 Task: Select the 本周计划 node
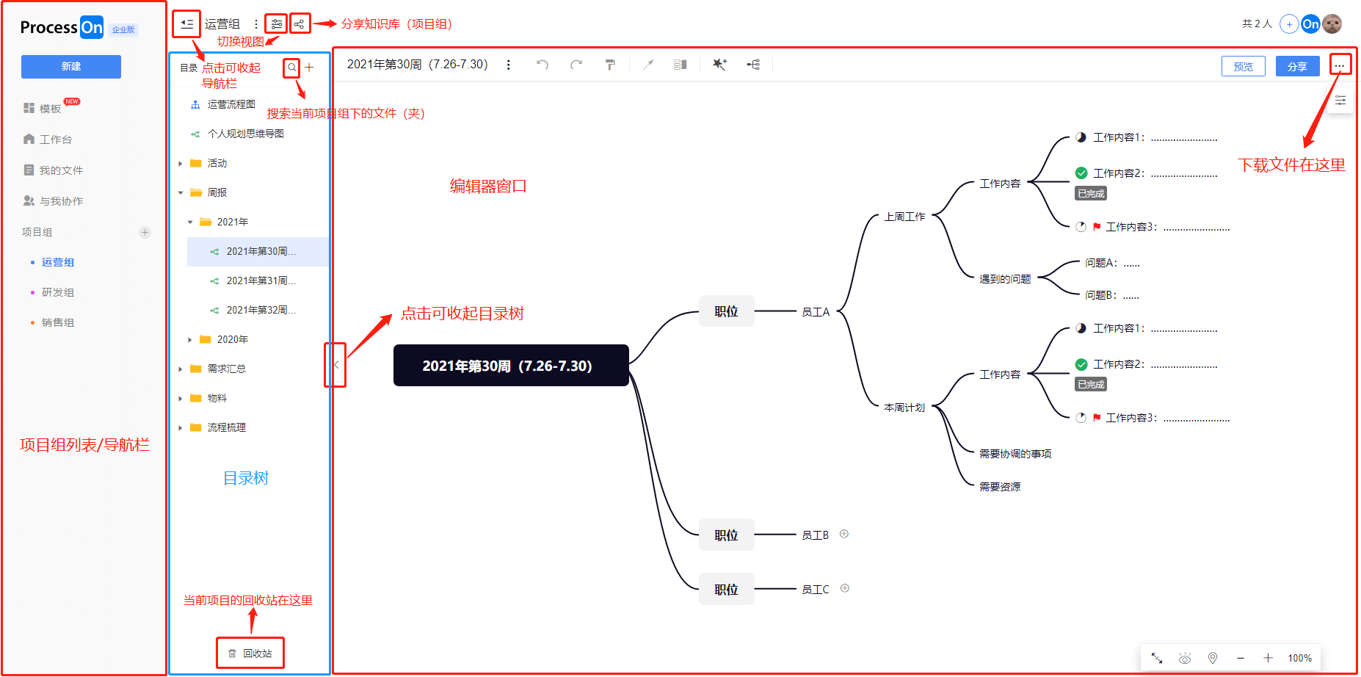point(904,408)
